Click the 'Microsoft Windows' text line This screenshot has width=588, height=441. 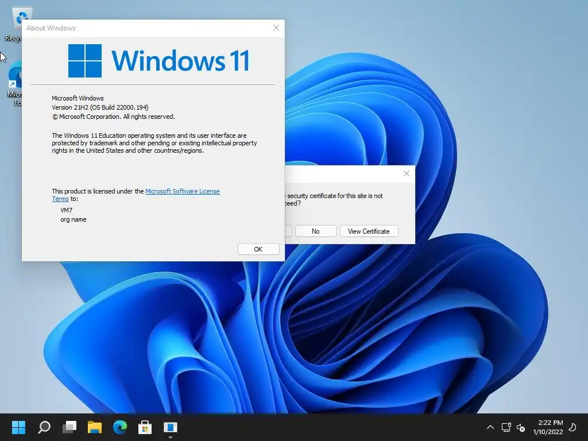pos(78,98)
